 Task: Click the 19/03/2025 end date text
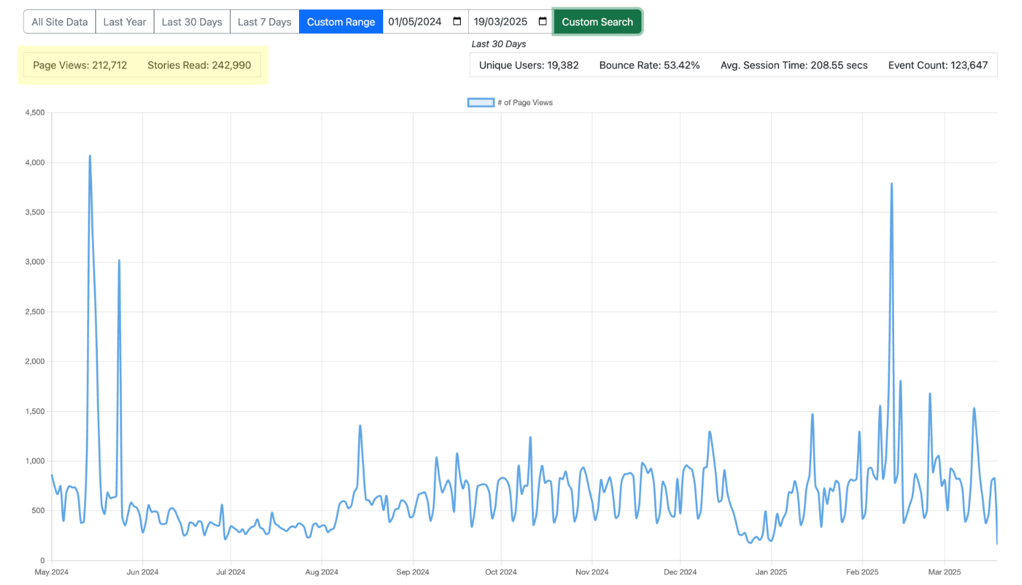(x=500, y=22)
